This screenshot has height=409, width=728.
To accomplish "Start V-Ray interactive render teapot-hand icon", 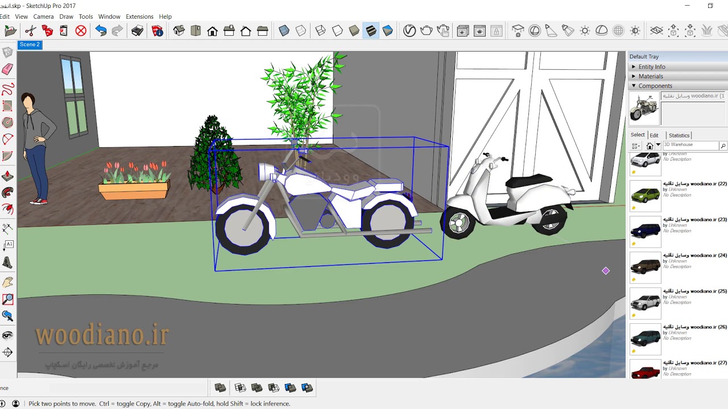I will [x=443, y=31].
